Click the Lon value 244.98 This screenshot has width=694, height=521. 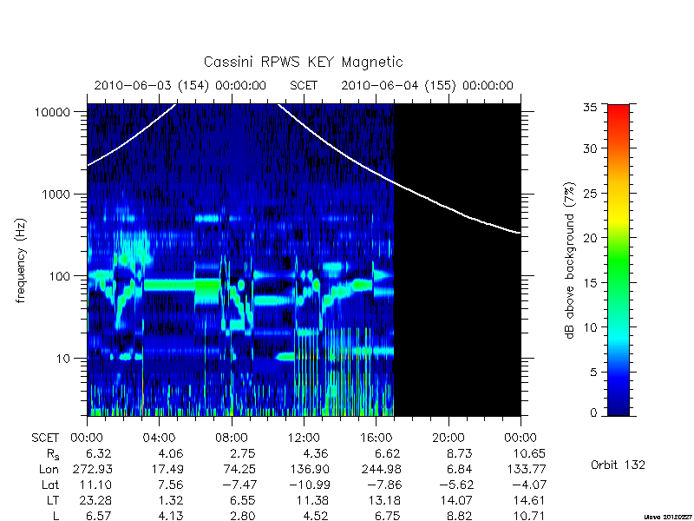tap(381, 469)
